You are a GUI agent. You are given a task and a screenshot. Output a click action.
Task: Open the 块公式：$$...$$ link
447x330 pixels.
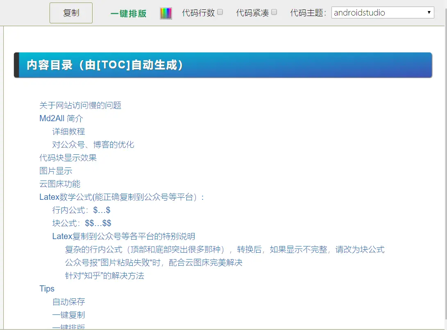click(82, 223)
